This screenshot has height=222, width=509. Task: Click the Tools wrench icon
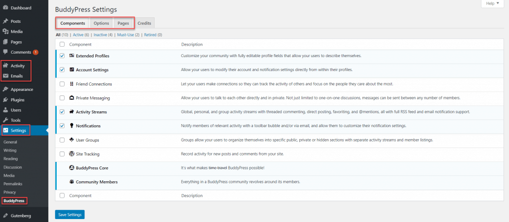pyautogui.click(x=5, y=120)
